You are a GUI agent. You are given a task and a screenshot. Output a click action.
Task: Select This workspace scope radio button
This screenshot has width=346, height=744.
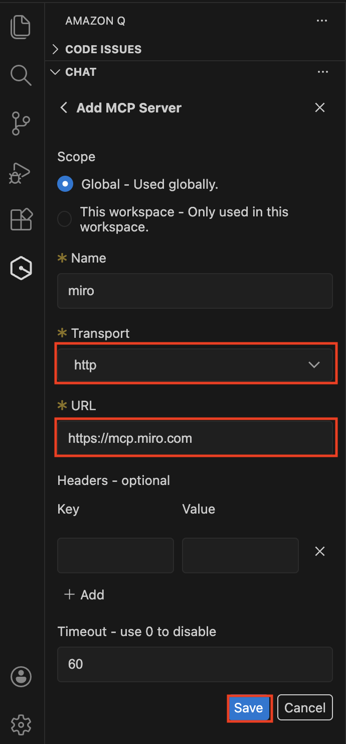tap(64, 219)
